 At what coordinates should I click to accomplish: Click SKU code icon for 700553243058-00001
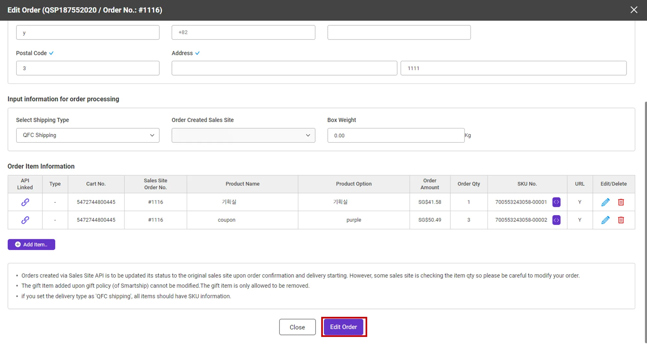click(x=556, y=202)
